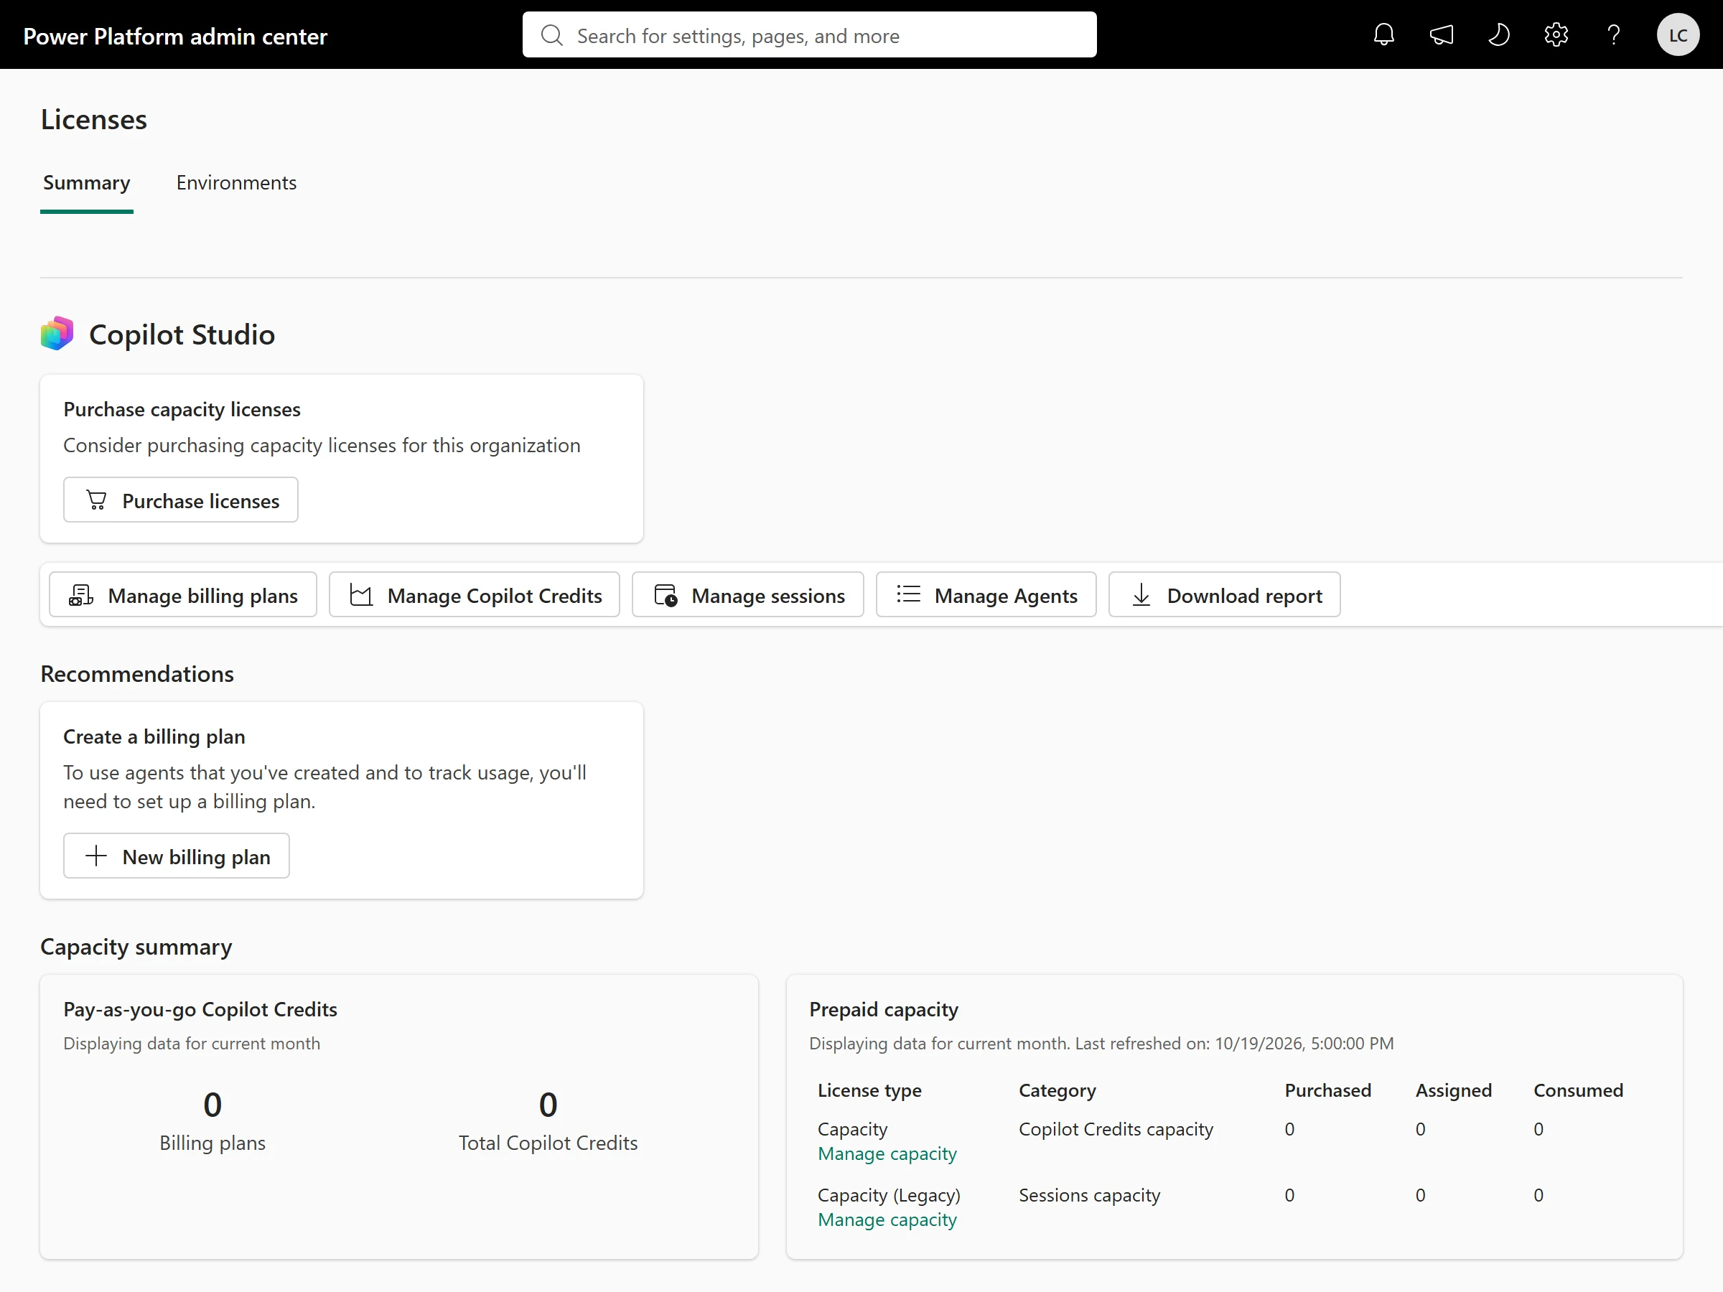Select the Sessions capacity cell
Screen dimensions: 1723x1292
click(1089, 1195)
